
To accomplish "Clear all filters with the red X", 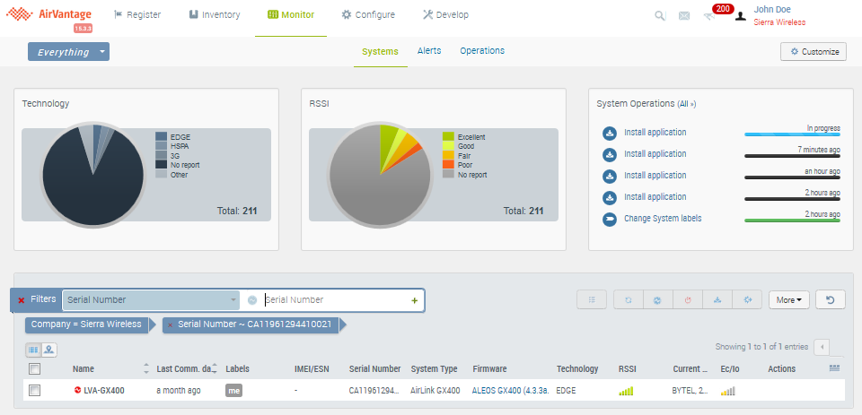I will [x=22, y=300].
